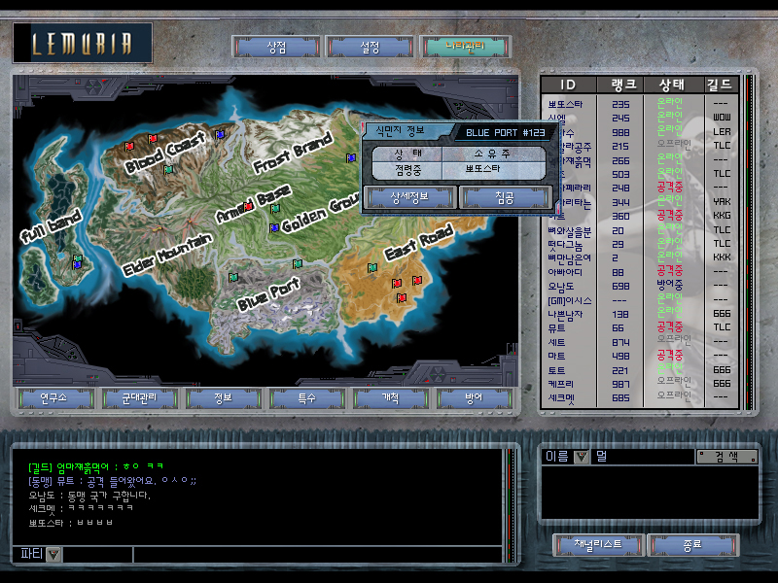The image size is (778, 583).
Task: Open the 정보 information menu
Action: click(223, 398)
